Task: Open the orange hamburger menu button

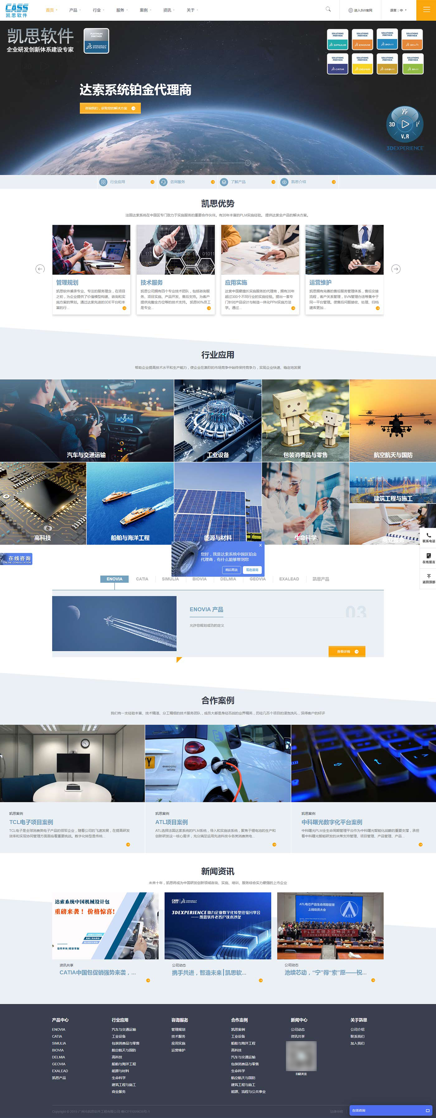Action: (x=426, y=10)
